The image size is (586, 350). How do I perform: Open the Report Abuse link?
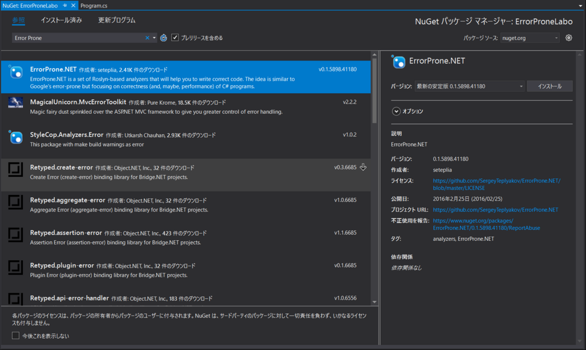(486, 224)
